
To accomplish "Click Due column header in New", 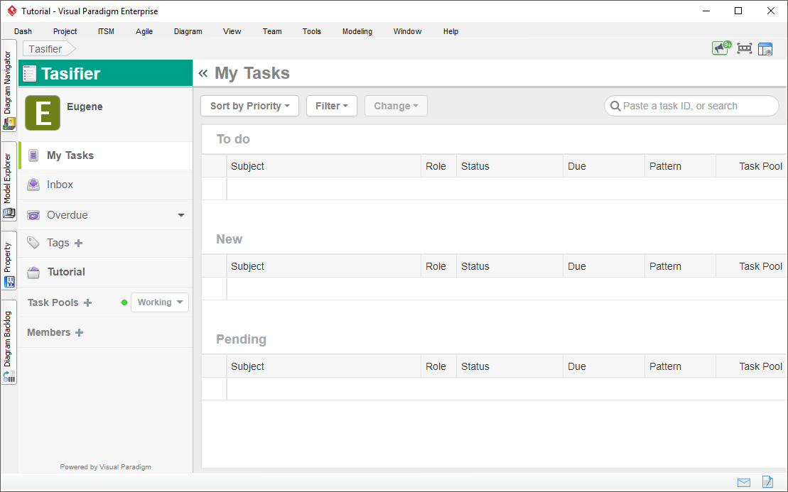I will (603, 266).
